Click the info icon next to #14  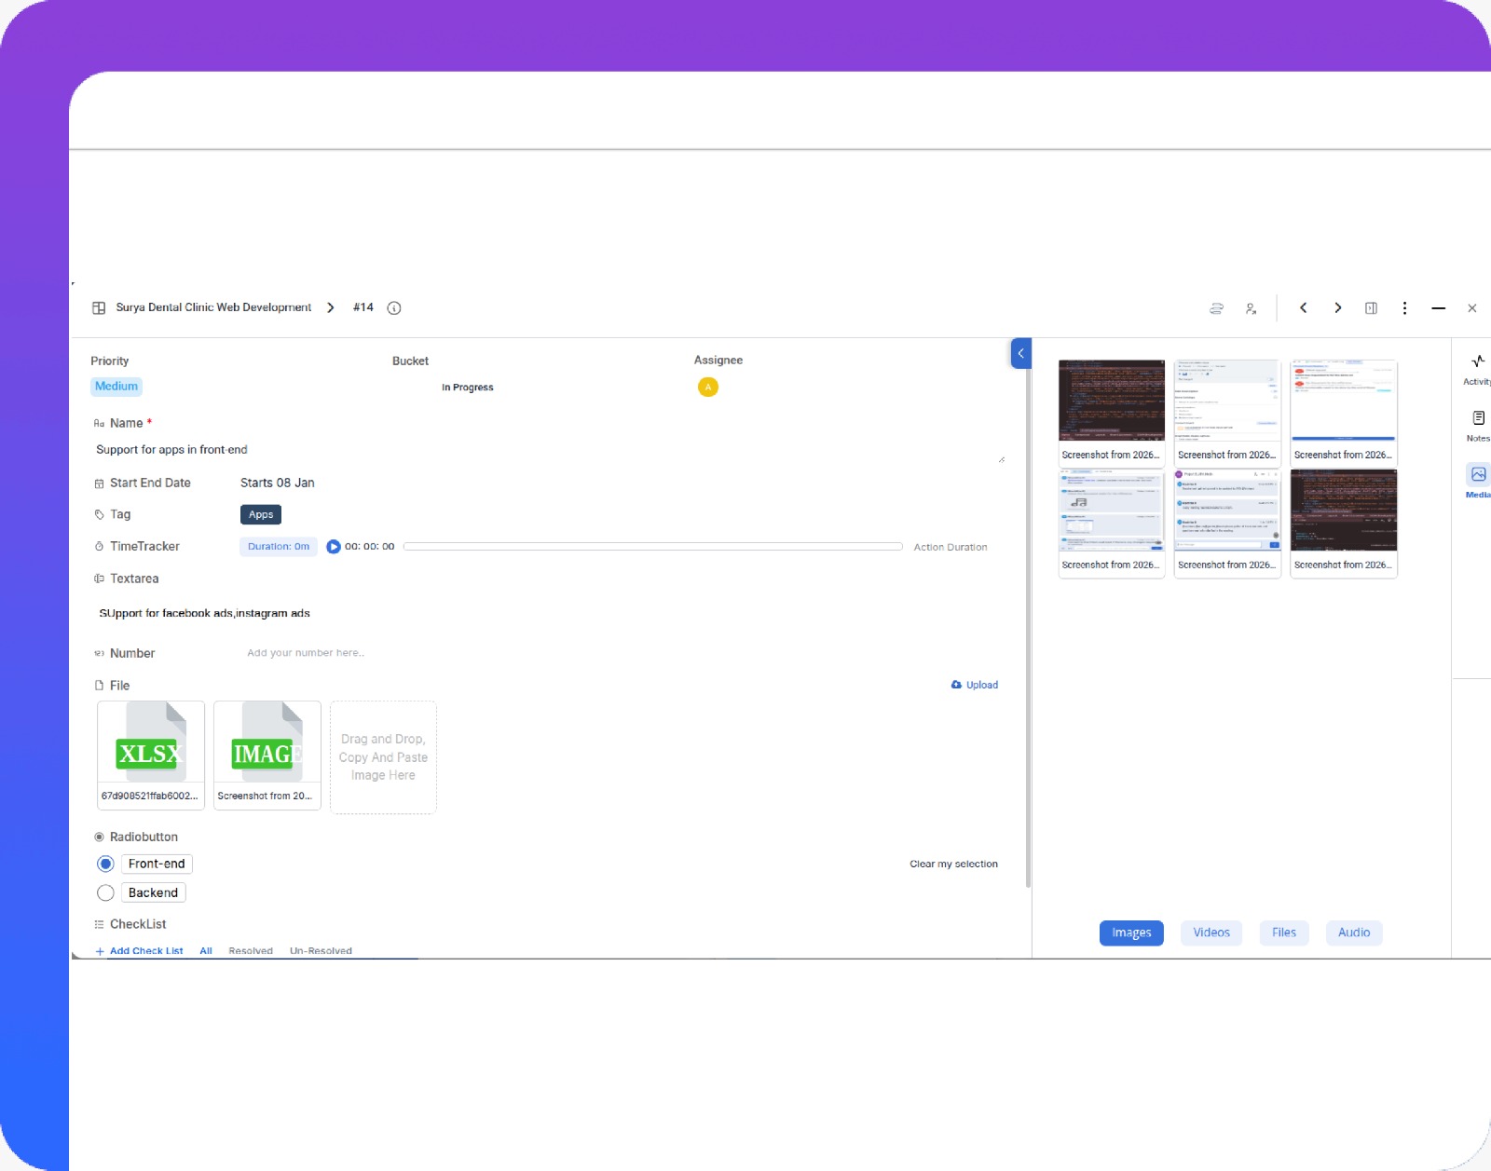click(x=394, y=308)
